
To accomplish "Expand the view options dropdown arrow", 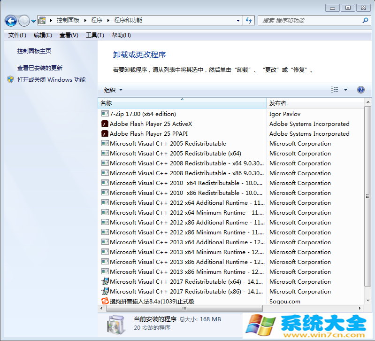I will click(x=346, y=90).
